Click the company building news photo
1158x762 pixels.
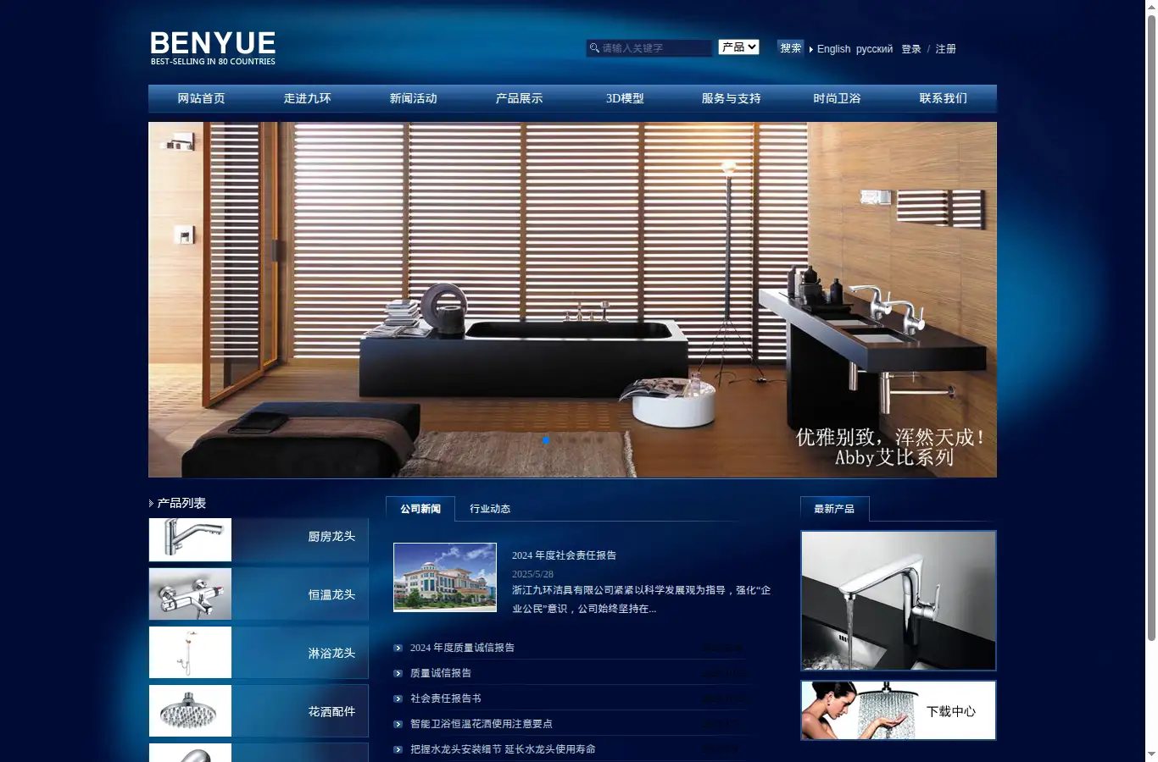click(x=445, y=577)
